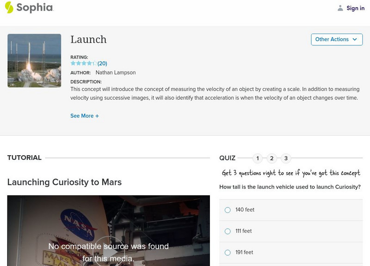Click the user profile icon
This screenshot has width=370, height=266.
click(x=340, y=8)
